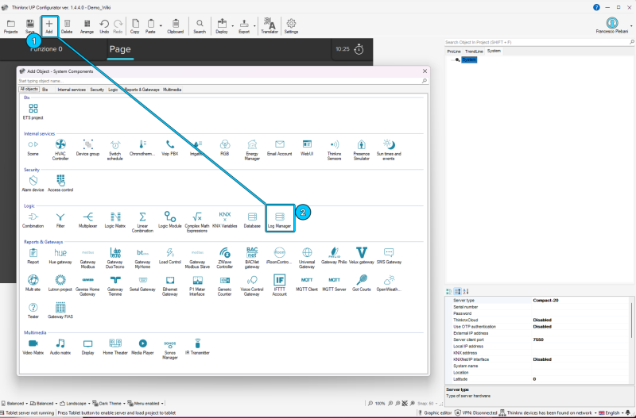
Task: Choose the Logic Matrix component
Action: pyautogui.click(x=115, y=221)
